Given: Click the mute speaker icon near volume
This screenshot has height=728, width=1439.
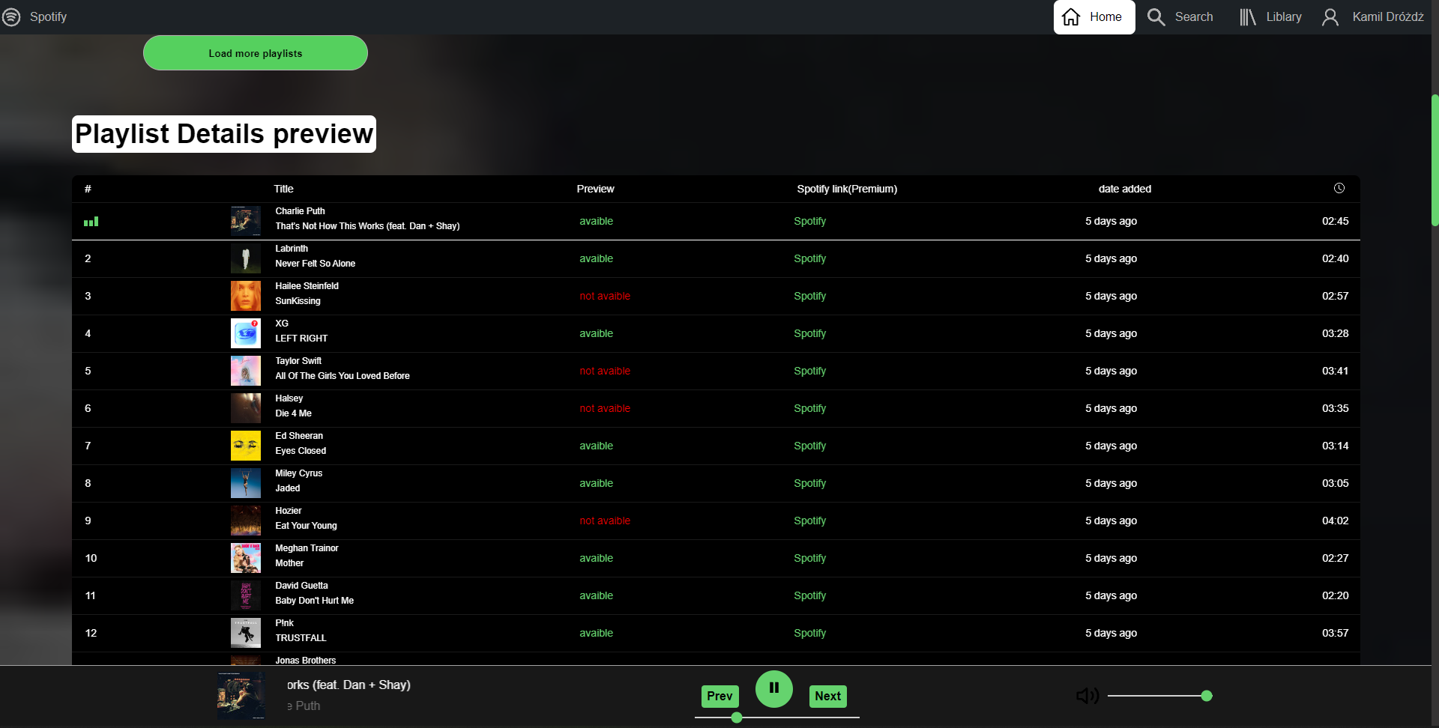Looking at the screenshot, I should pyautogui.click(x=1087, y=695).
